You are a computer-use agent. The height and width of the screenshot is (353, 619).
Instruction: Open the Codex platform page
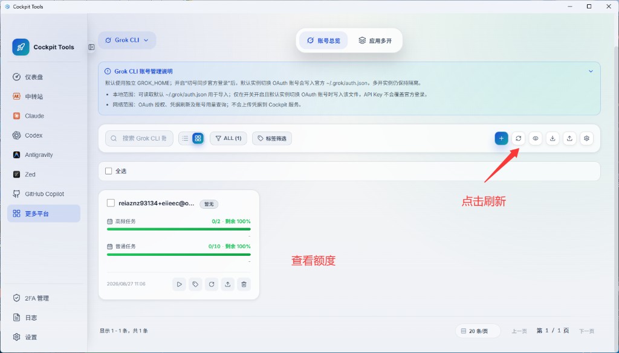point(44,135)
